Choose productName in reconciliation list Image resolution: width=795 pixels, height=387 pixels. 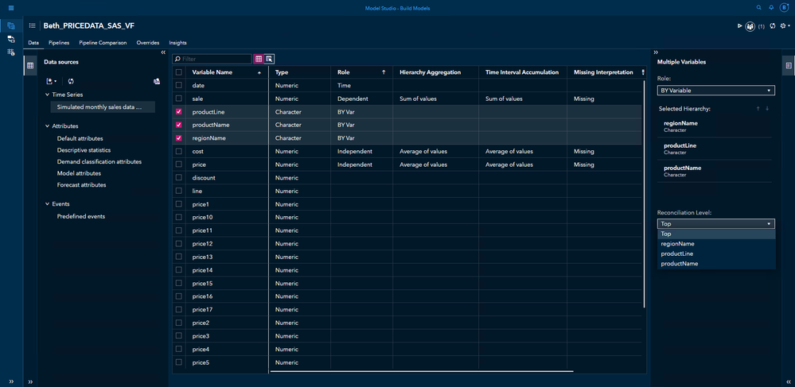pos(716,264)
